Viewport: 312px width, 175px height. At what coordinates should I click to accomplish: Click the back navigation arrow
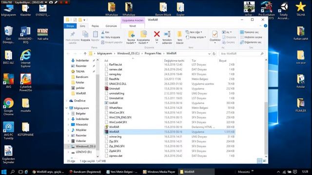point(68,53)
